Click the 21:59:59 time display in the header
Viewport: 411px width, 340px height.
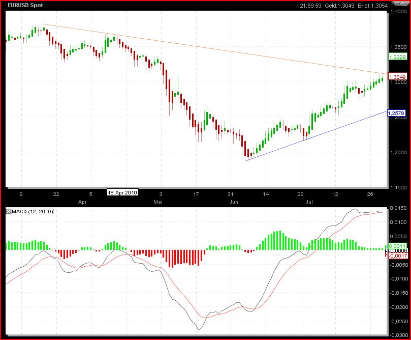[309, 6]
